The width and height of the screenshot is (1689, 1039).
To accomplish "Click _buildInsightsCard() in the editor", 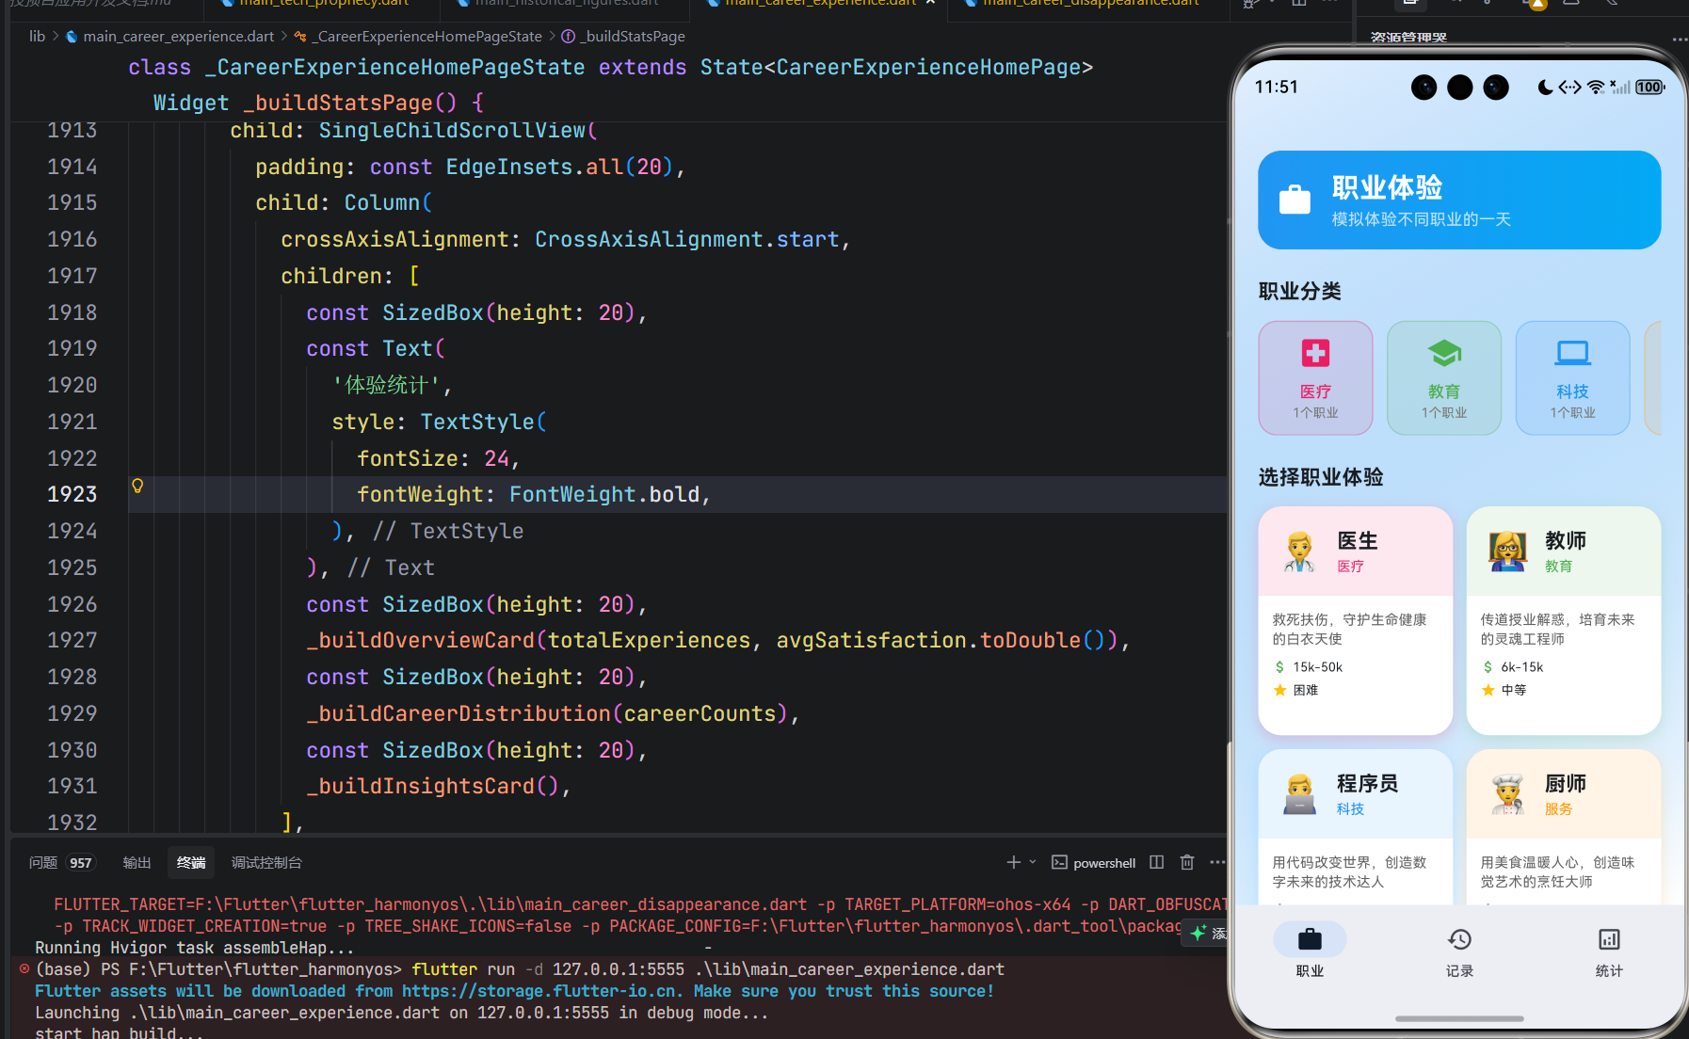I will (432, 787).
